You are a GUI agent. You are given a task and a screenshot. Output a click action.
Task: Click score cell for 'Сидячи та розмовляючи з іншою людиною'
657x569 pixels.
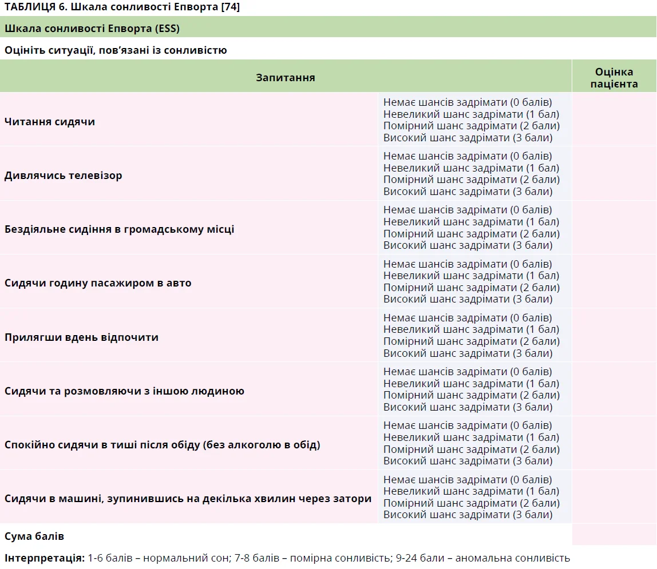click(614, 389)
